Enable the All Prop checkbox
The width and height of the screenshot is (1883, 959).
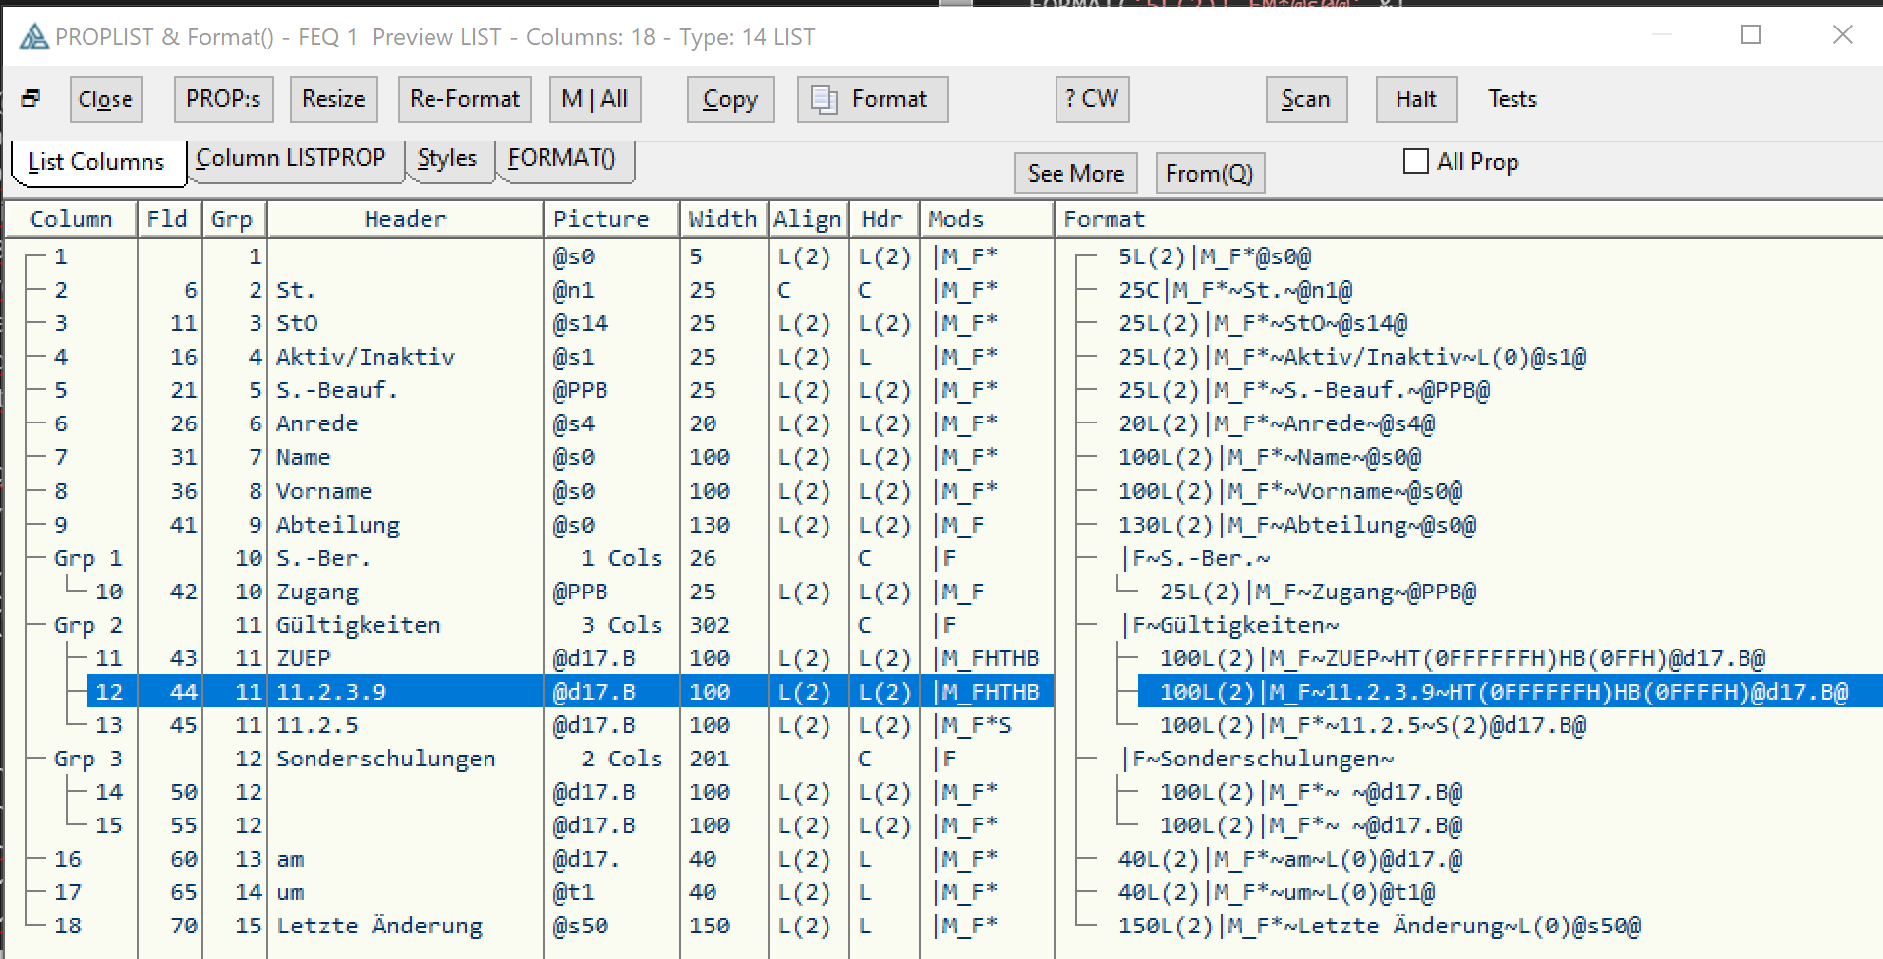(1416, 161)
